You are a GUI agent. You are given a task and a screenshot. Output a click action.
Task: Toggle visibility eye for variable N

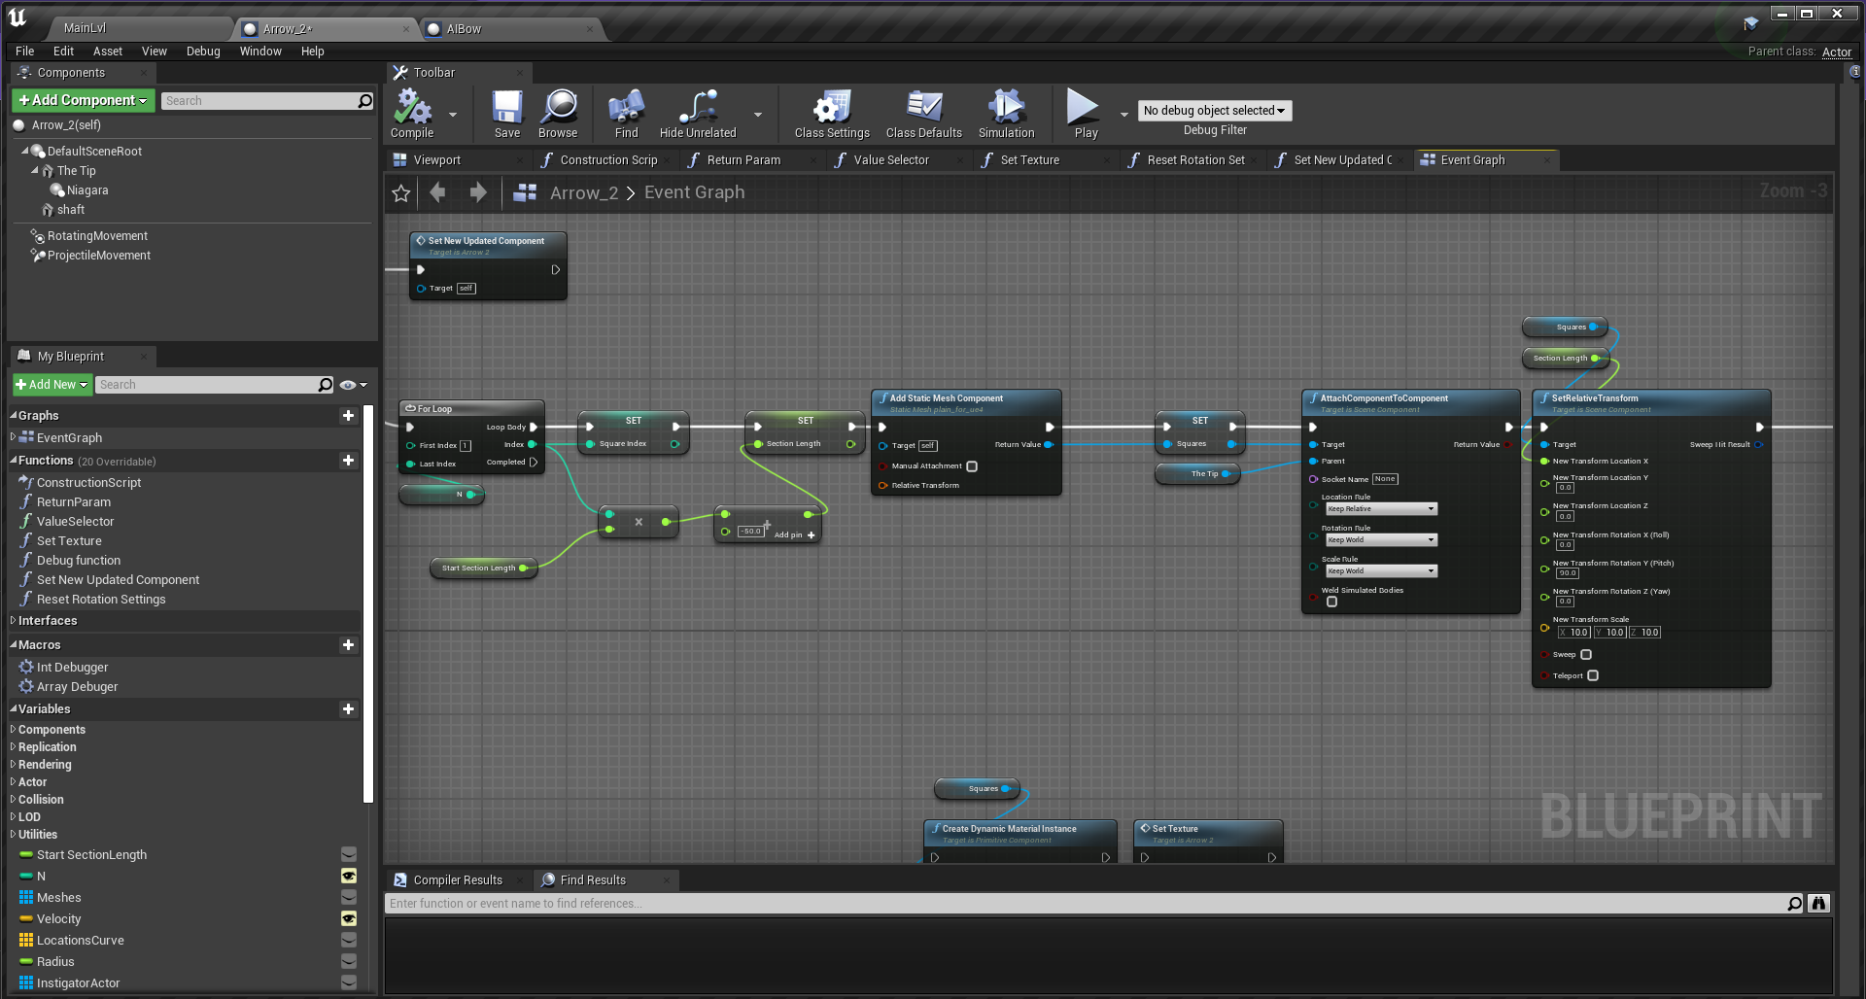coord(349,877)
